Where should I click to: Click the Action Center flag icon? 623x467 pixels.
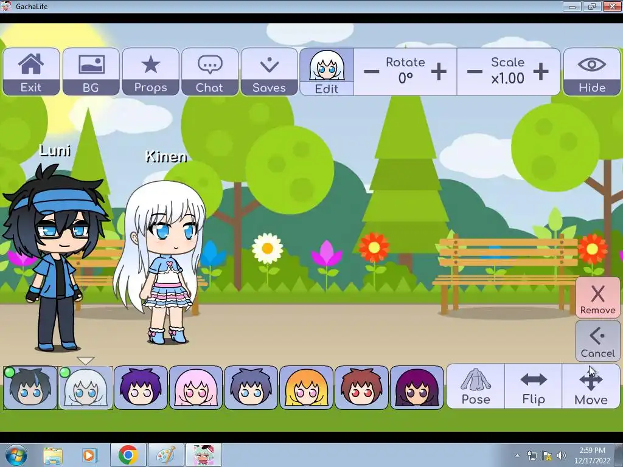tap(547, 455)
